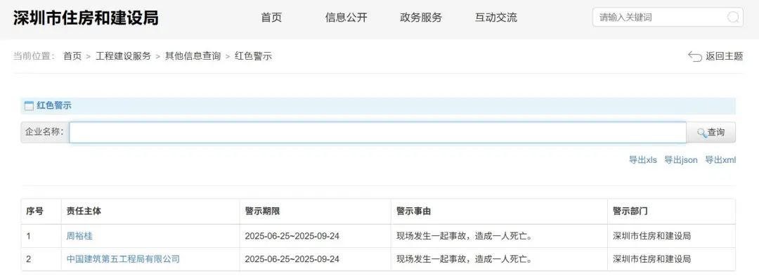Open the 周裕桂 responsible party link
Screen dimensions: 759x276
(x=79, y=237)
